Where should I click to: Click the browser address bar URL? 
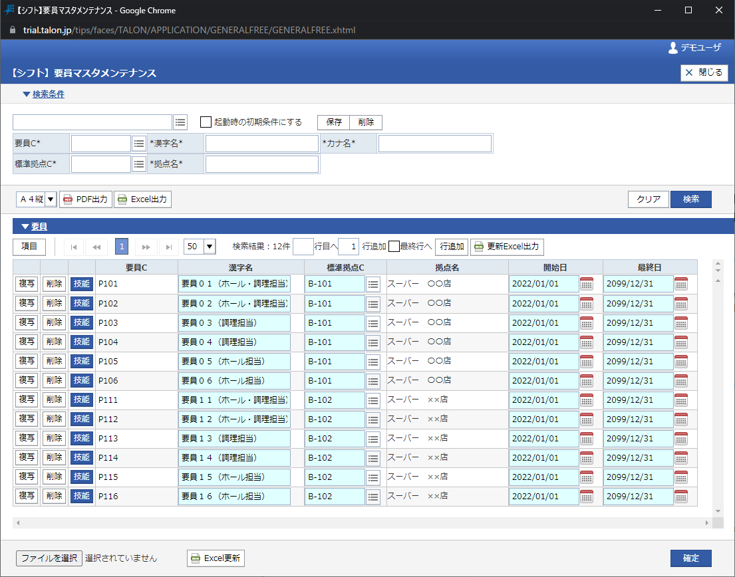[x=190, y=30]
